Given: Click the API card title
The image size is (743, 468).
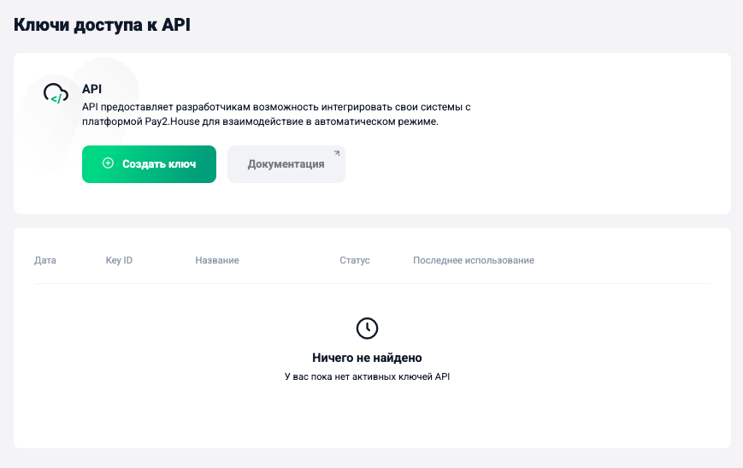Looking at the screenshot, I should point(92,89).
